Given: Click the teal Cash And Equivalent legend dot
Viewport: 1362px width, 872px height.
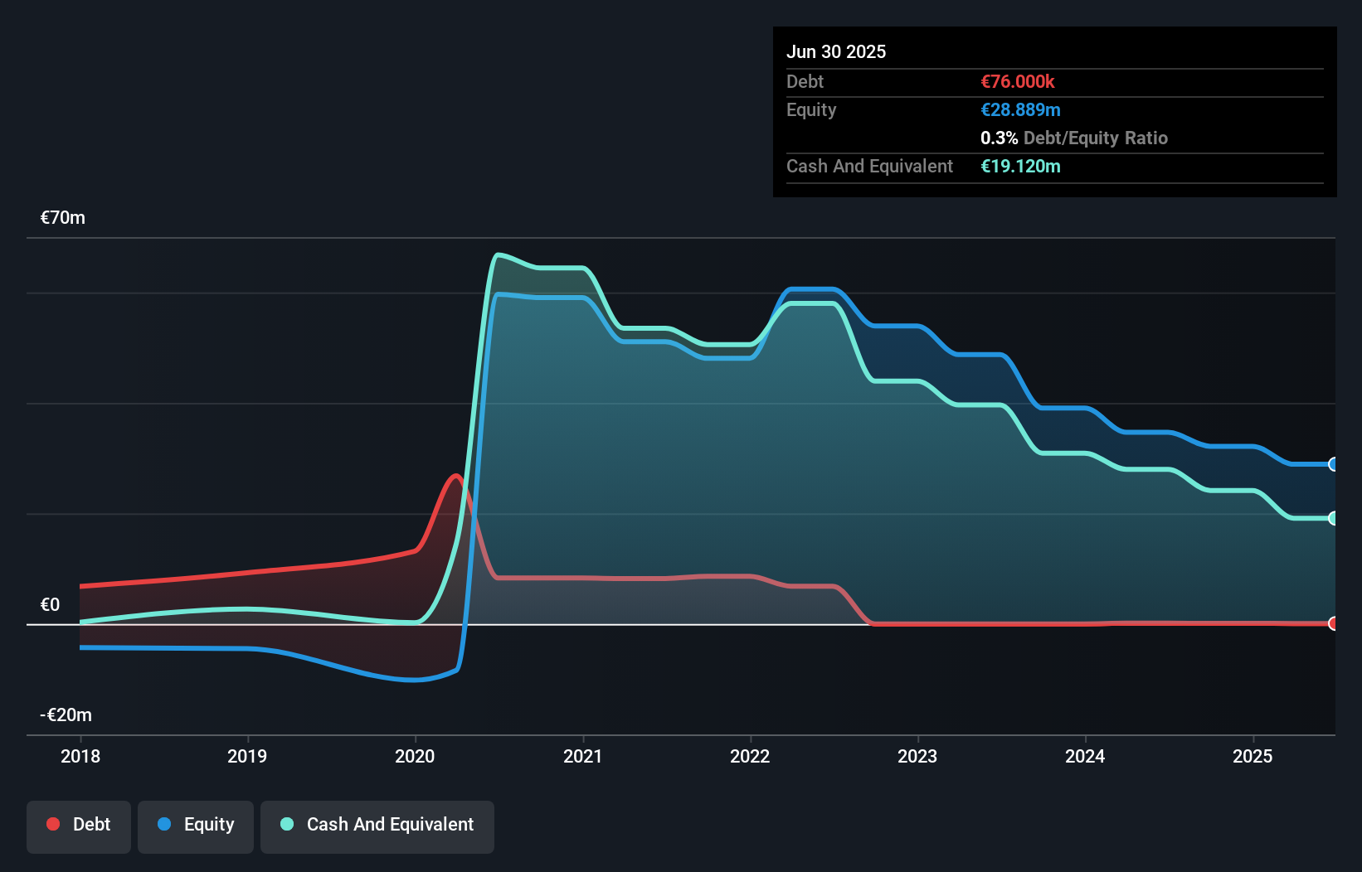Looking at the screenshot, I should click(x=286, y=824).
